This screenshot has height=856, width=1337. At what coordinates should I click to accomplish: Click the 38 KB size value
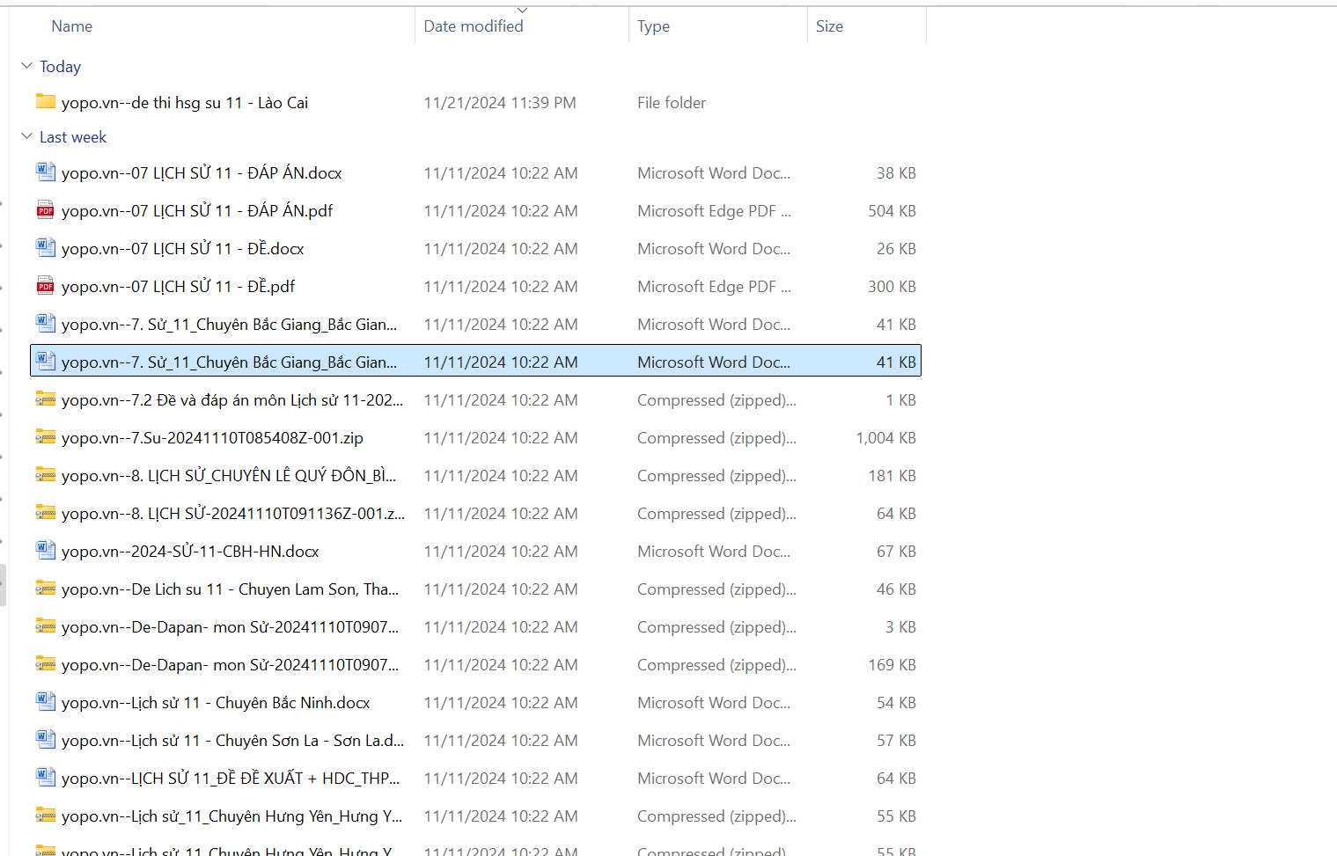tap(896, 173)
